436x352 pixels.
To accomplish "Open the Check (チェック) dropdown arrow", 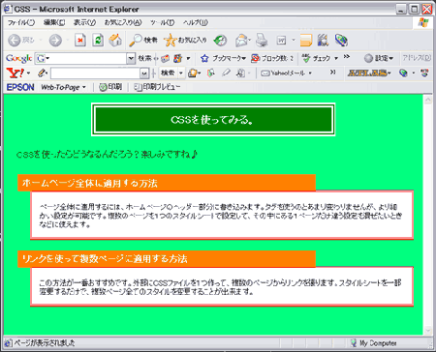I will [336, 58].
